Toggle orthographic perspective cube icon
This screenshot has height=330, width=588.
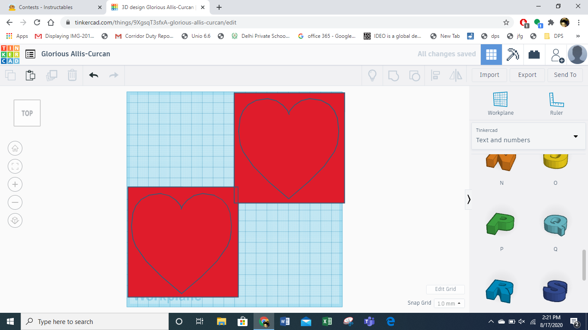(15, 220)
